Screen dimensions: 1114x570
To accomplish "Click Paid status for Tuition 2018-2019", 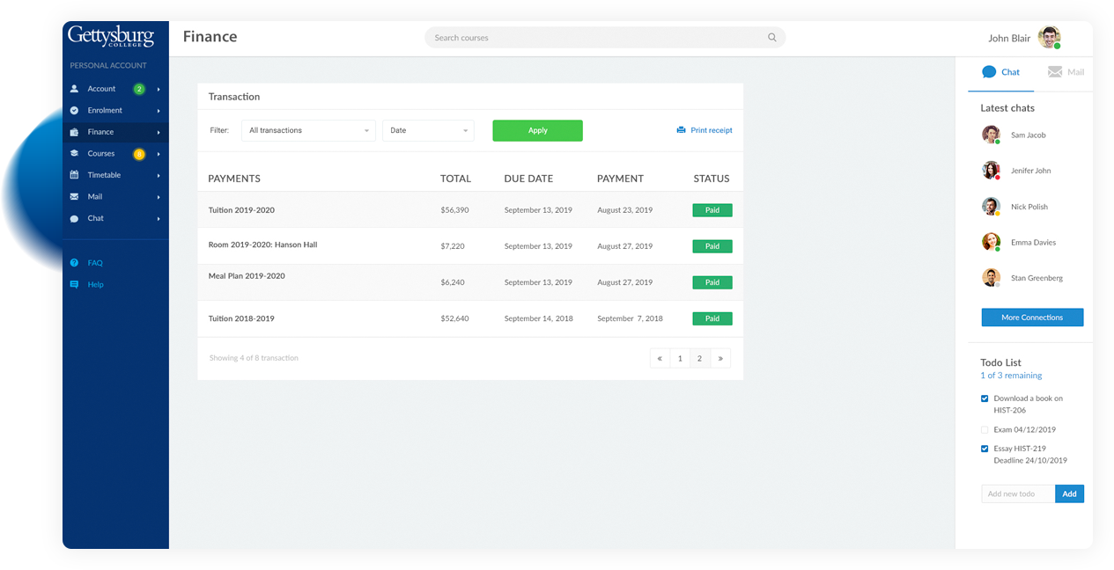I will [712, 318].
